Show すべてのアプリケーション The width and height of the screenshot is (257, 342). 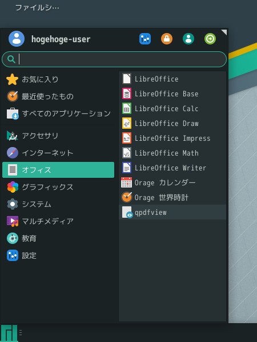coord(58,113)
